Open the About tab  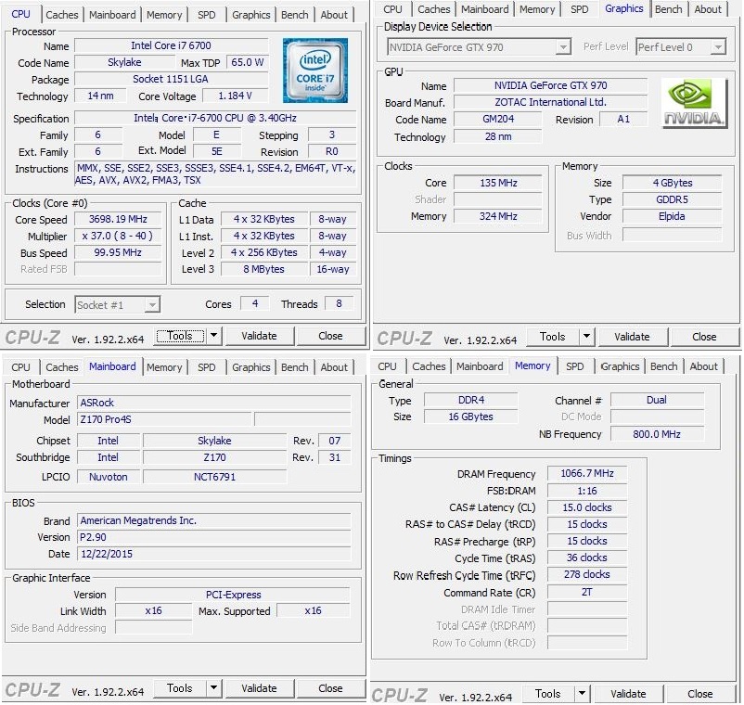(x=335, y=14)
